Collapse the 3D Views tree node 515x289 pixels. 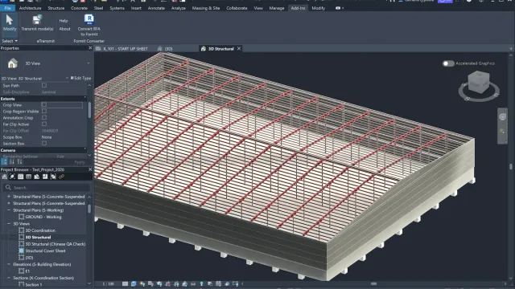(x=9, y=223)
